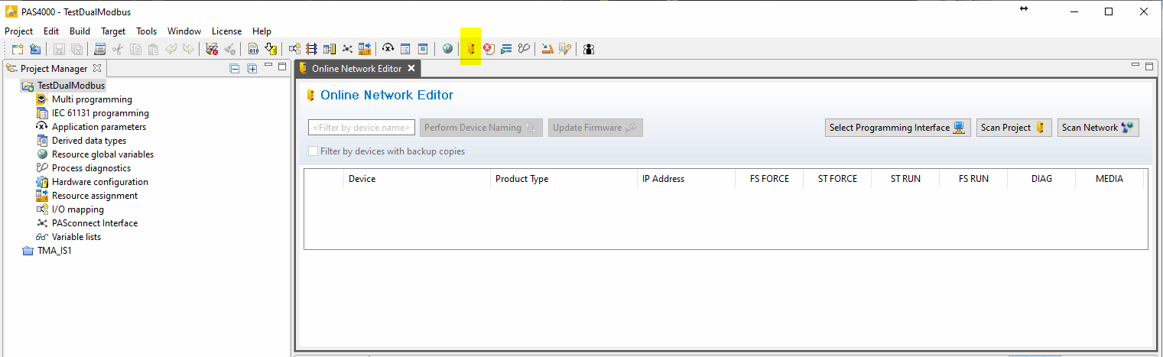Close the Online Network Editor tab
The height and width of the screenshot is (357, 1163).
pos(411,69)
